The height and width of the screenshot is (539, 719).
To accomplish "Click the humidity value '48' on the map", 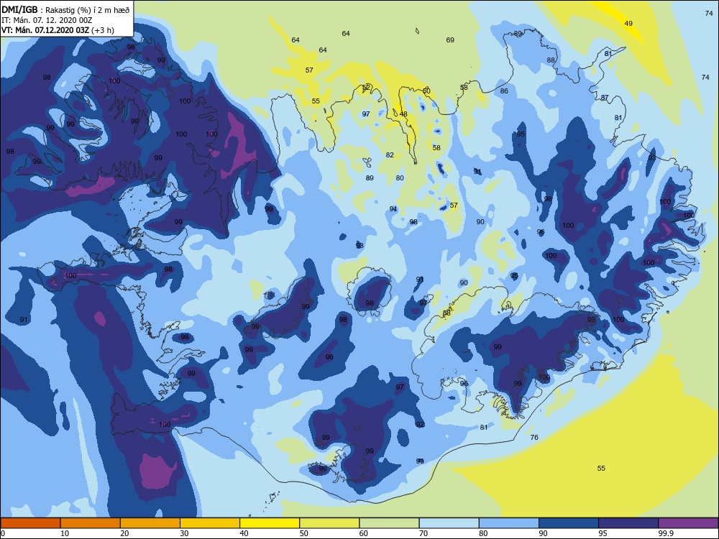I will coord(403,114).
